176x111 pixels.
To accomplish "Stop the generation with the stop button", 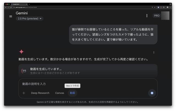I will click(x=152, y=93).
